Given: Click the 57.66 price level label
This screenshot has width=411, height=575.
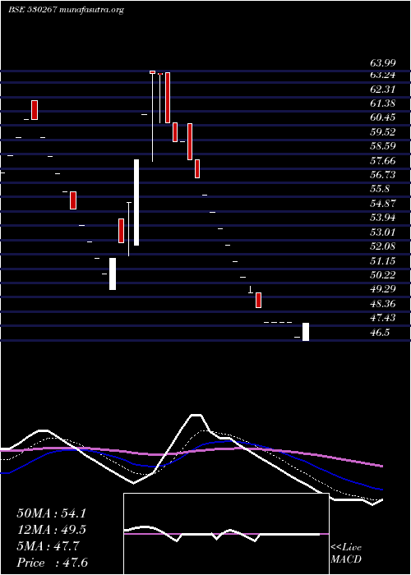Looking at the screenshot, I should pos(382,161).
